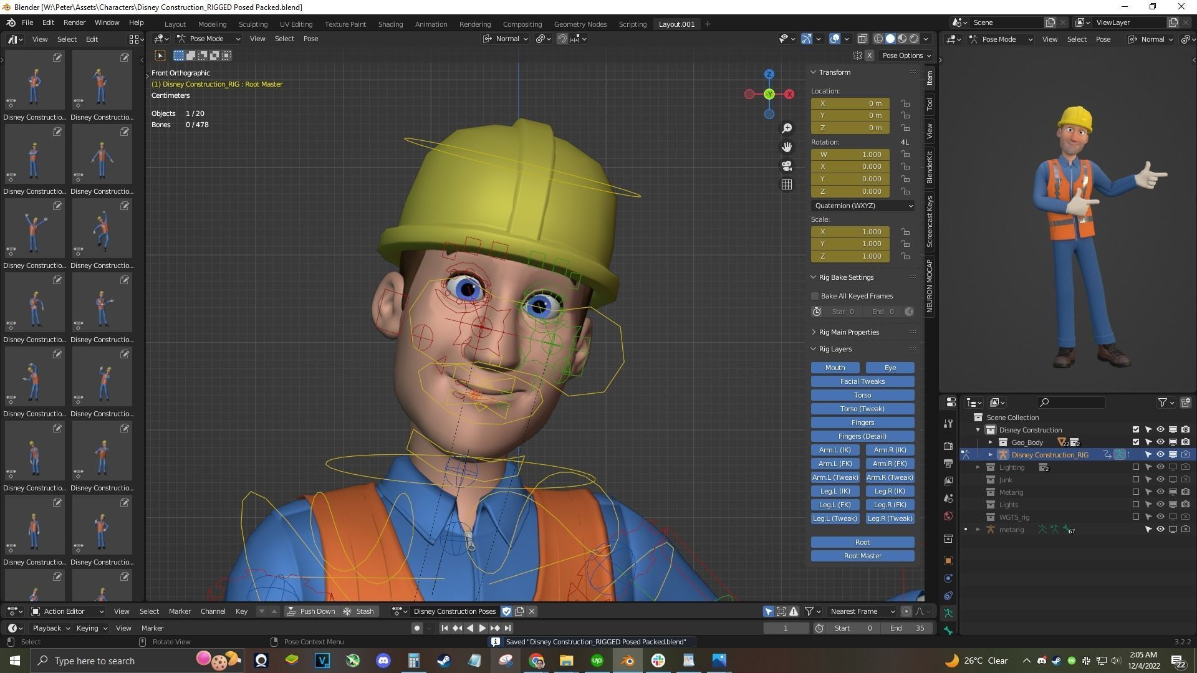The image size is (1197, 673).
Task: Click the zoom magnifier icon in viewport
Action: pos(787,128)
